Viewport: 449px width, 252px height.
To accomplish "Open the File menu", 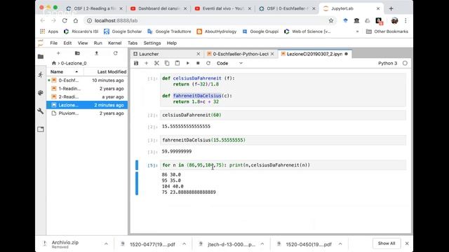I will tap(53, 43).
